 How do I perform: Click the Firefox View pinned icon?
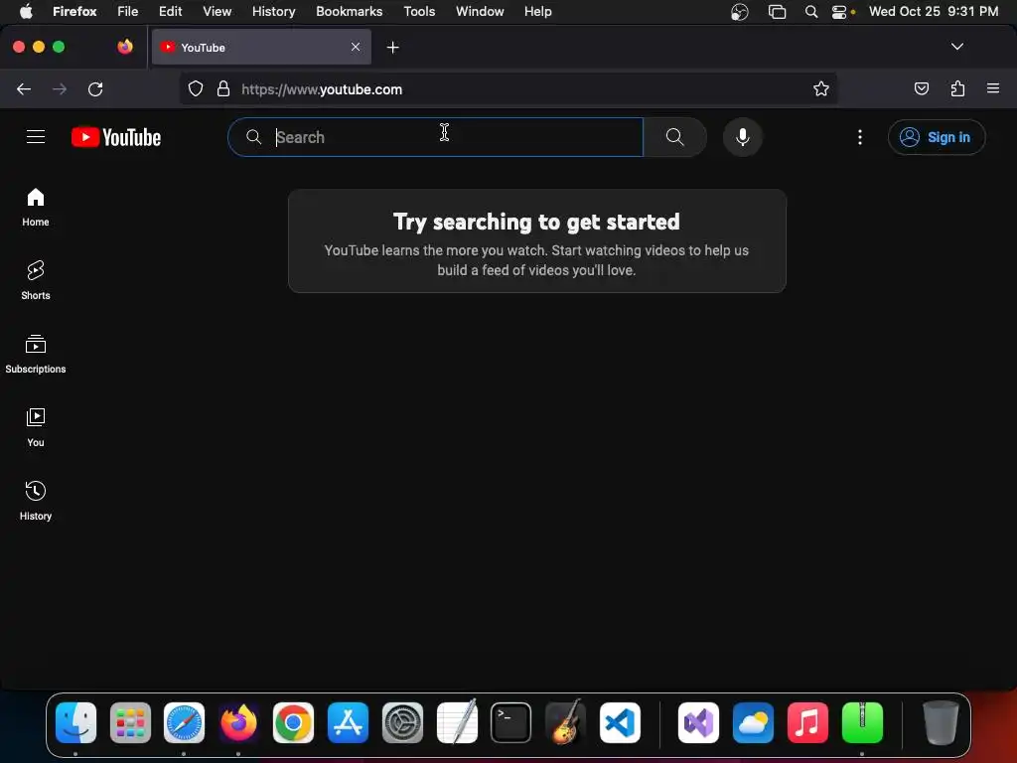pos(125,47)
